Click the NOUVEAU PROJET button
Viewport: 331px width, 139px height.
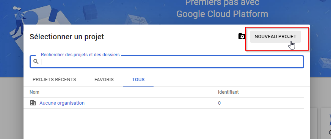coord(275,37)
